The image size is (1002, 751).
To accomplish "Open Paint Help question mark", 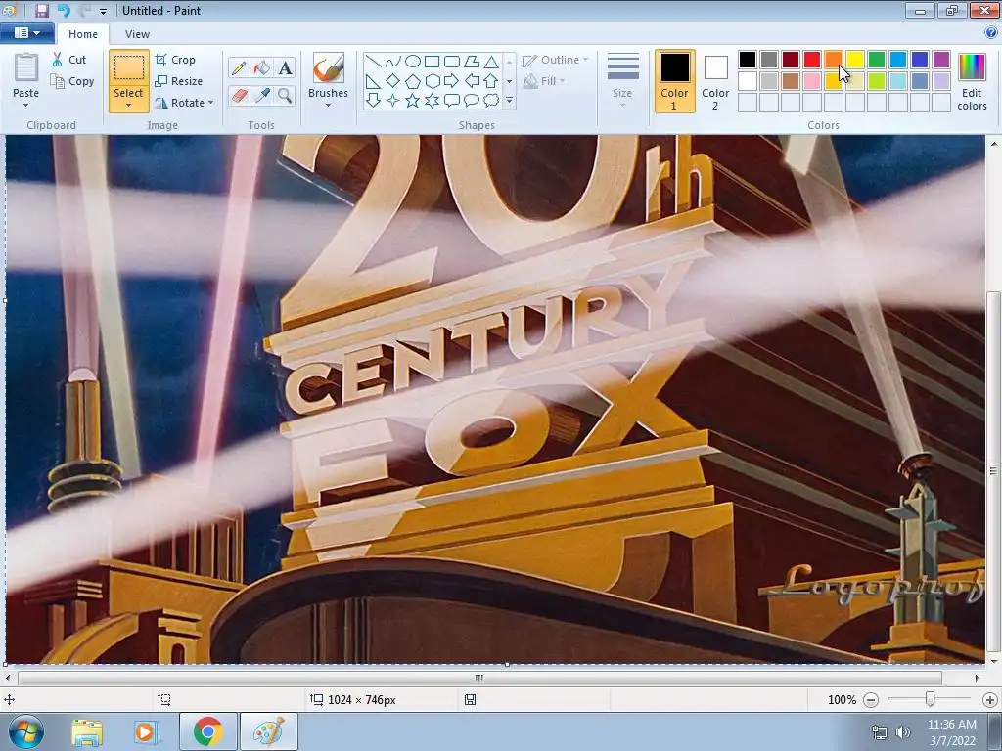I will pos(991,33).
